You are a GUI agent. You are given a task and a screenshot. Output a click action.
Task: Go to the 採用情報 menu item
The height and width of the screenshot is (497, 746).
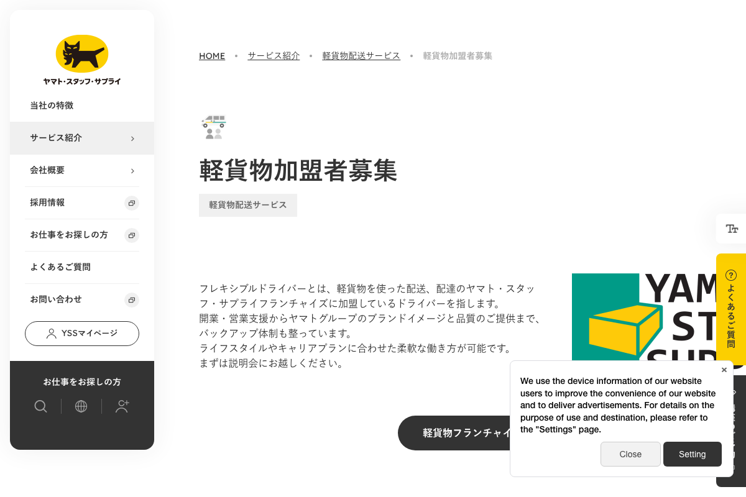point(82,203)
